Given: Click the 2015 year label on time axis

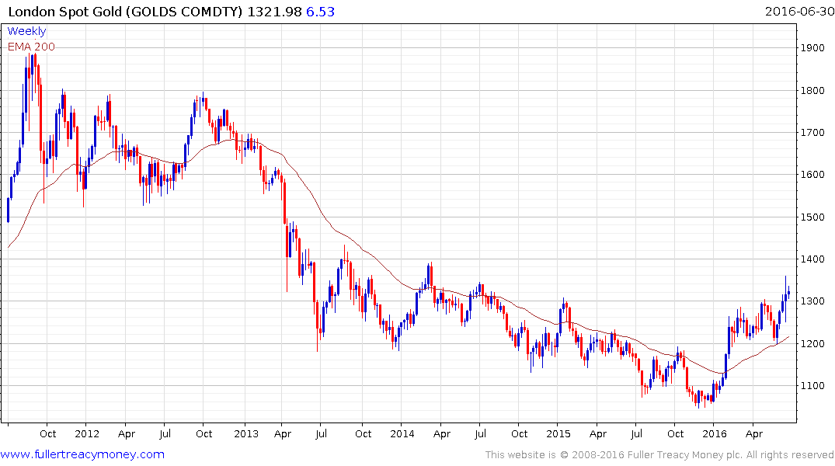Looking at the screenshot, I should point(558,434).
